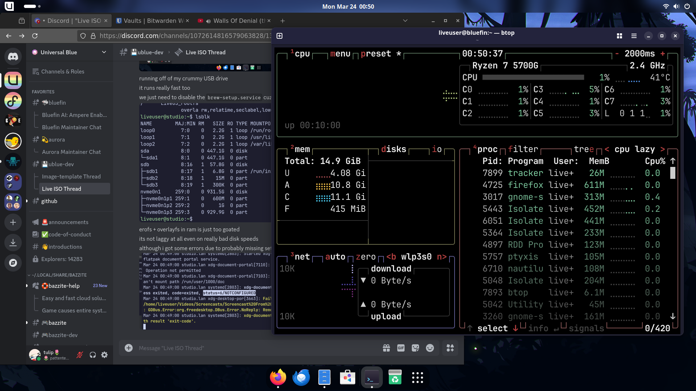Screen dimensions: 696x391
Task: Open Discord direct messages home icon
Action: tap(13, 57)
